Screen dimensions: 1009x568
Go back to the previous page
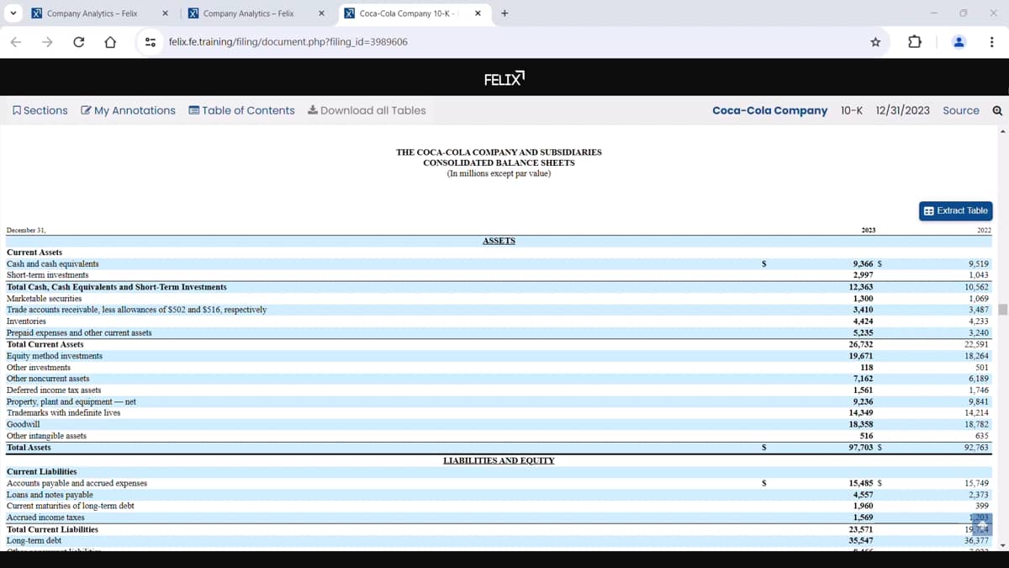click(16, 41)
